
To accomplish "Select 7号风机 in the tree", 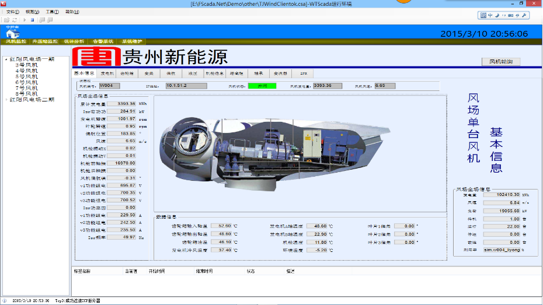I will [26, 88].
